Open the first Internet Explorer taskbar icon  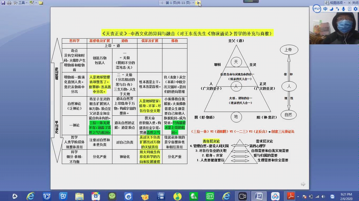[x=31, y=196]
